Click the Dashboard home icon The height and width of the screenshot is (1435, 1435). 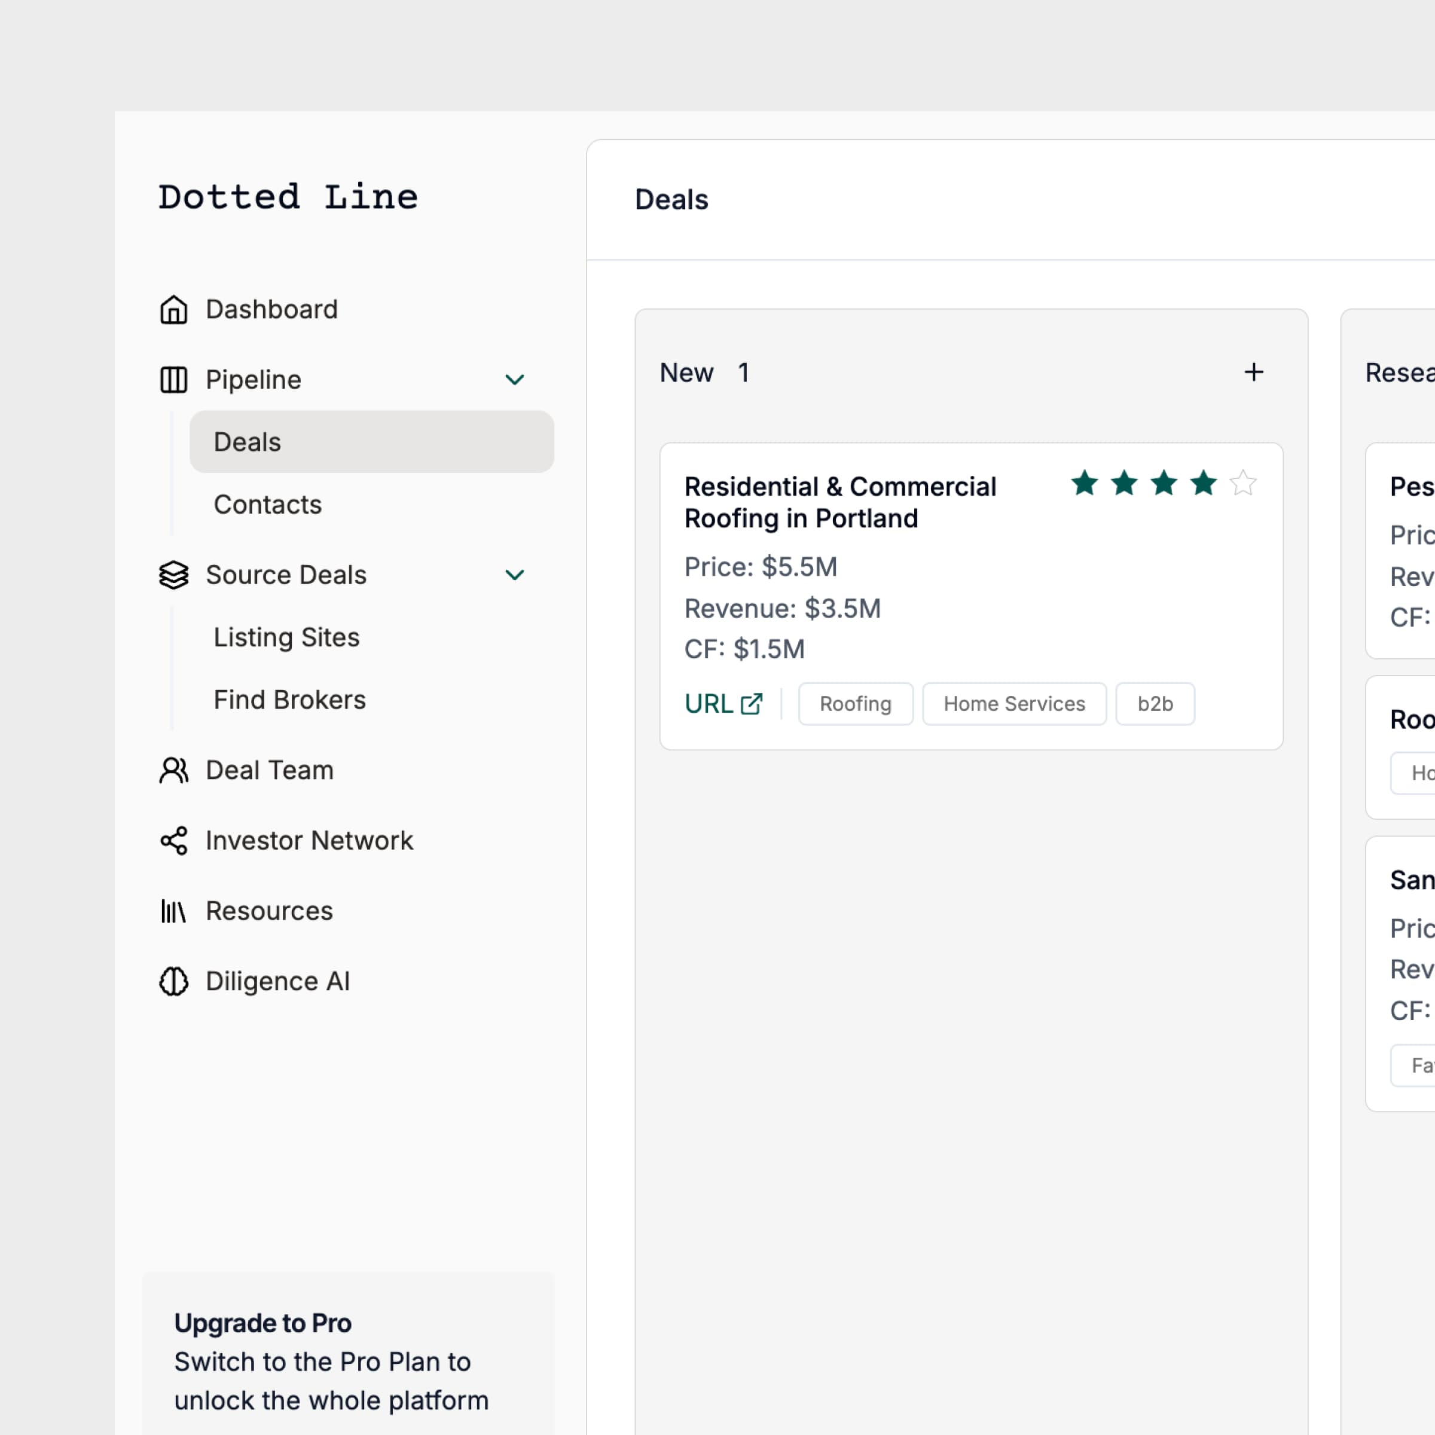tap(173, 310)
